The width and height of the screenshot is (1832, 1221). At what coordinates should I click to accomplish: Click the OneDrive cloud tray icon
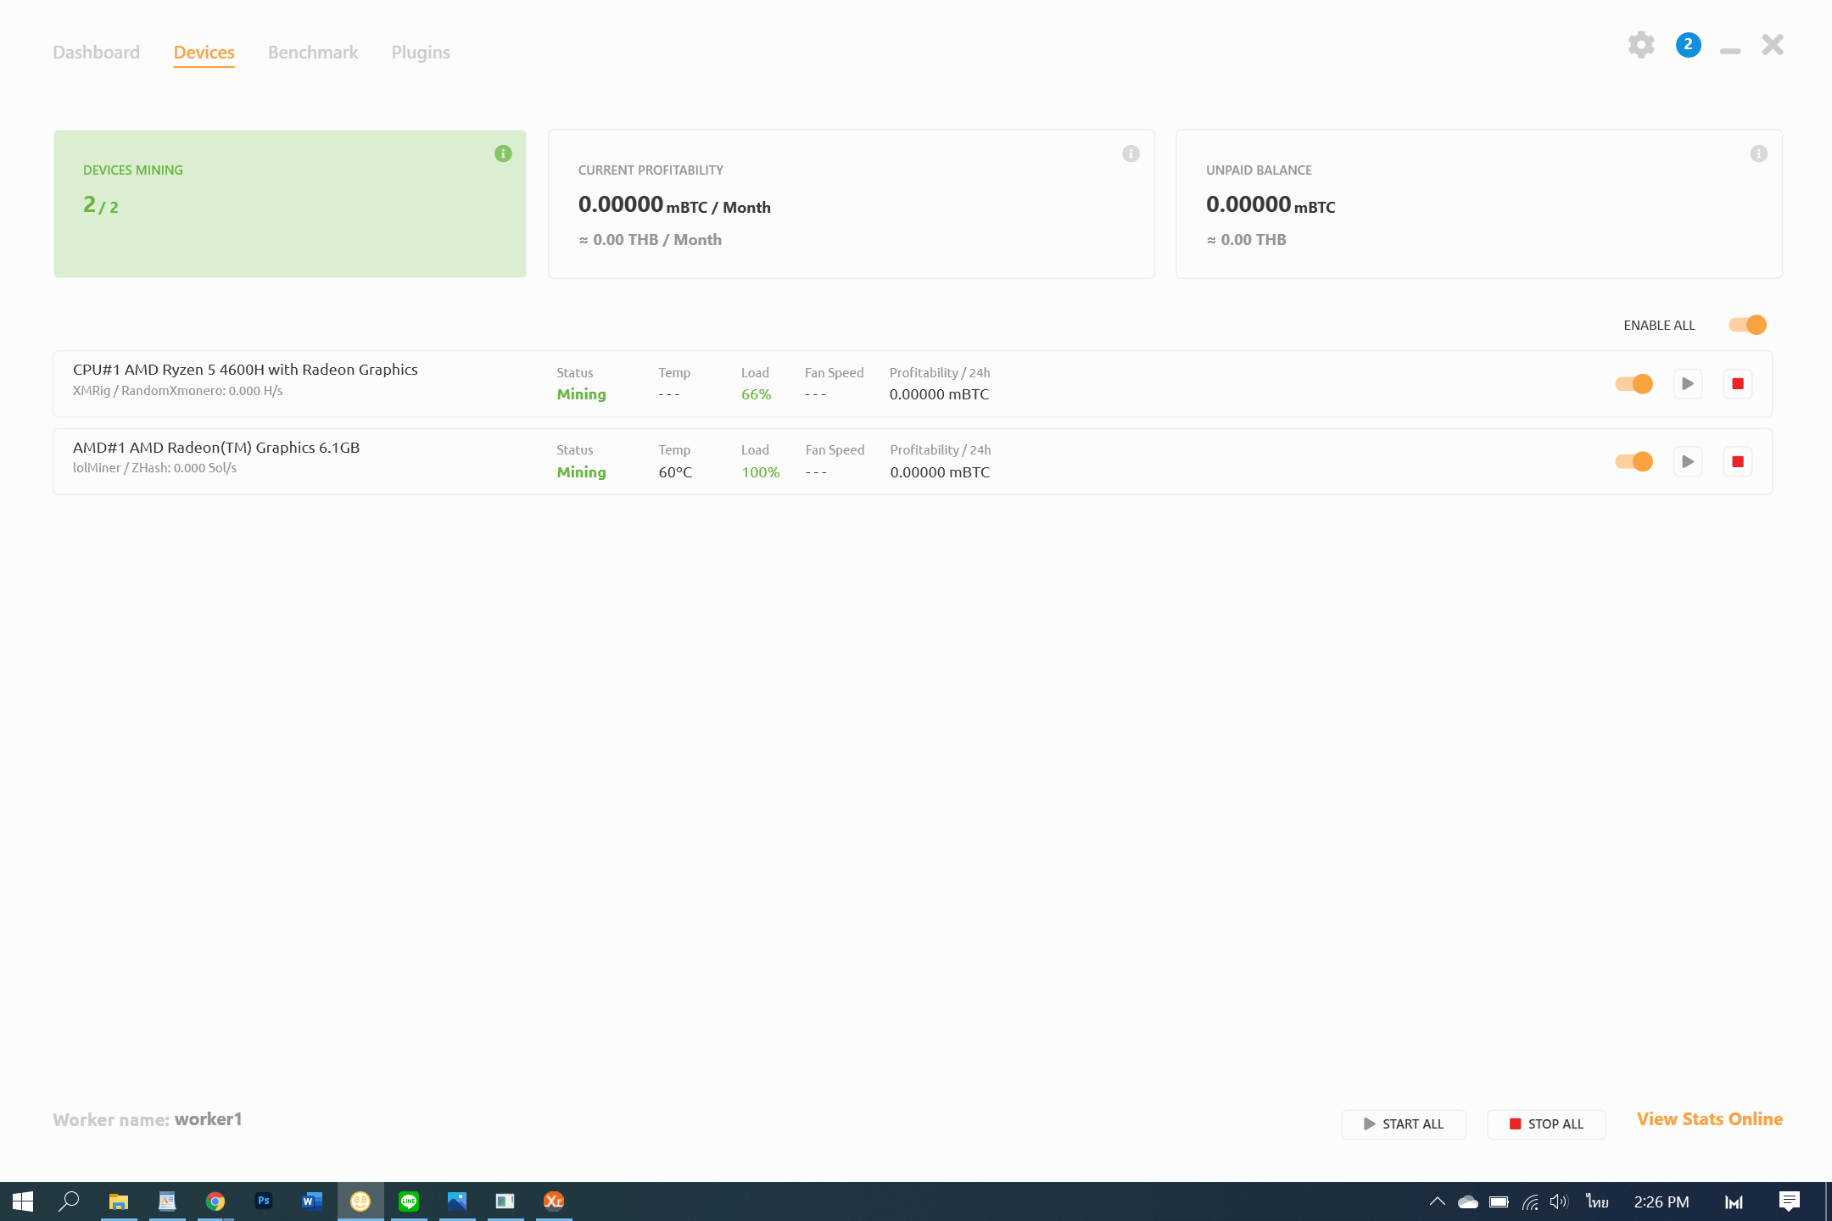point(1468,1201)
